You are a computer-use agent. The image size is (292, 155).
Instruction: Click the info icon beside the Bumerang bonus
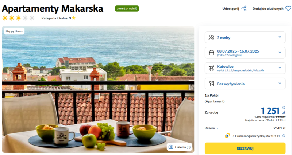click(284, 136)
